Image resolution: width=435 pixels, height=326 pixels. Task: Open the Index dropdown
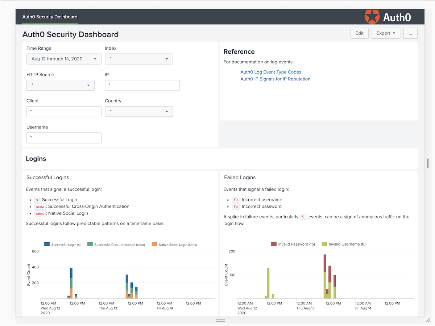coord(139,59)
